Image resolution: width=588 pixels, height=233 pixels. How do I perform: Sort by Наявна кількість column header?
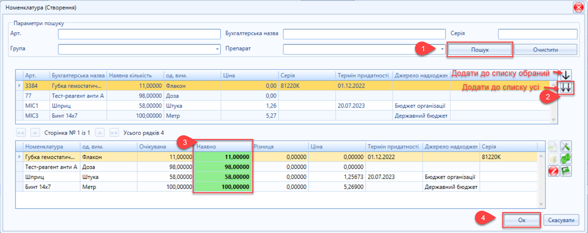click(x=135, y=75)
